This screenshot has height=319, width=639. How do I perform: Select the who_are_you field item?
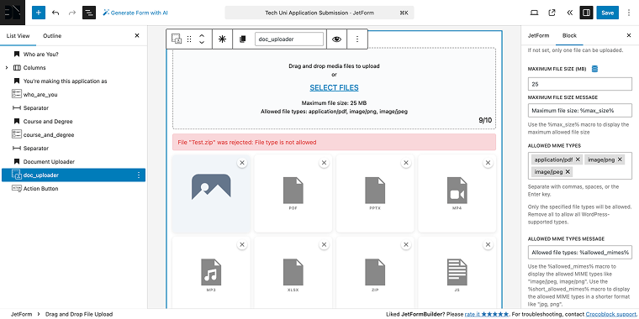[x=40, y=94]
